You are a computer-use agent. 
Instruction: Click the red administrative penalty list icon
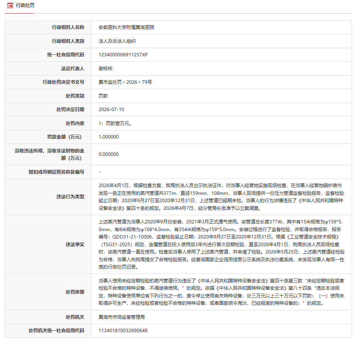tap(10, 5)
